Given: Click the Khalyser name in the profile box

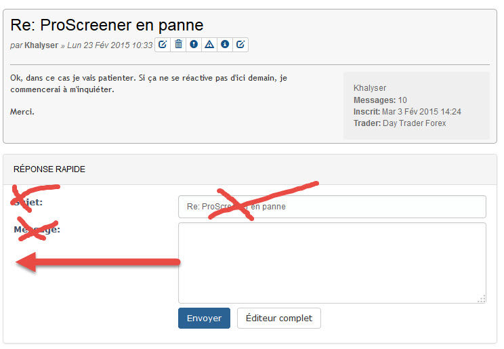Looking at the screenshot, I should pyautogui.click(x=370, y=88).
